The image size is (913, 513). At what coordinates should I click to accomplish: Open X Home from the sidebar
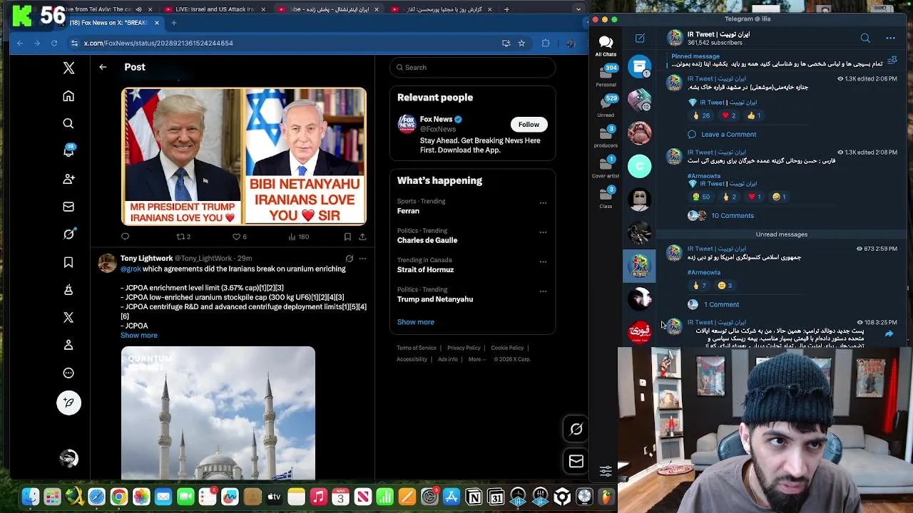(68, 96)
